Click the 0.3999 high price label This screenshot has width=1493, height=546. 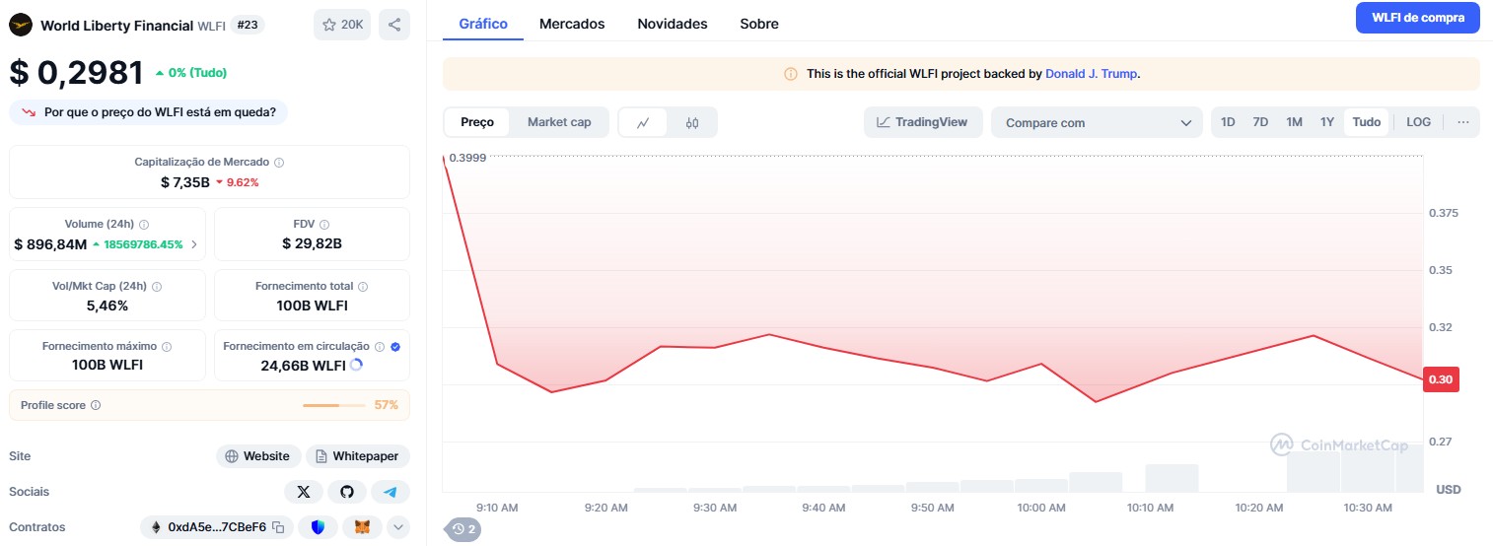(x=467, y=157)
